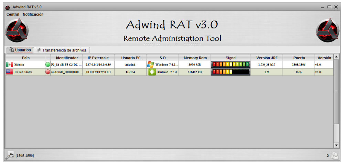The height and width of the screenshot is (166, 344).
Task: Click the green status indicator circle
Action: [48, 64]
